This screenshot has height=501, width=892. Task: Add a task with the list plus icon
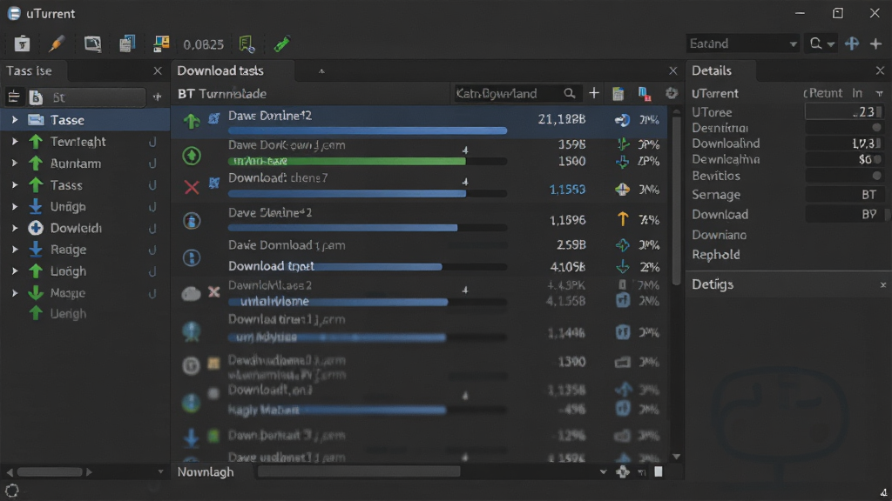pyautogui.click(x=594, y=93)
